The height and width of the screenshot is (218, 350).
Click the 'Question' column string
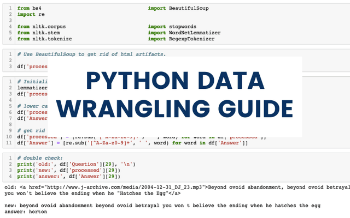(x=84, y=164)
